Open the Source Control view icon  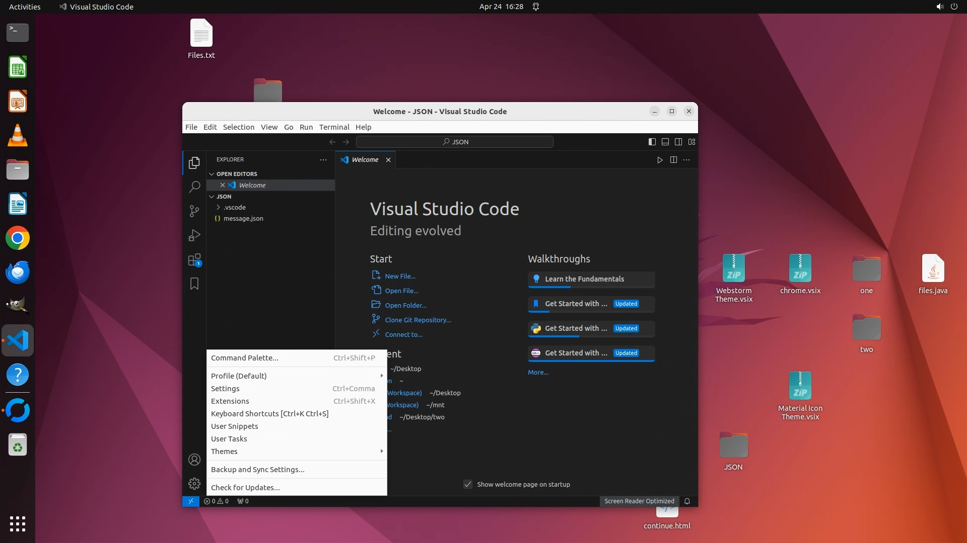(194, 211)
